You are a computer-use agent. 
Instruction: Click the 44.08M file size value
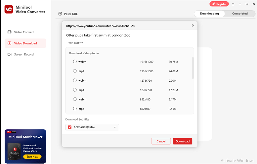pyautogui.click(x=173, y=71)
